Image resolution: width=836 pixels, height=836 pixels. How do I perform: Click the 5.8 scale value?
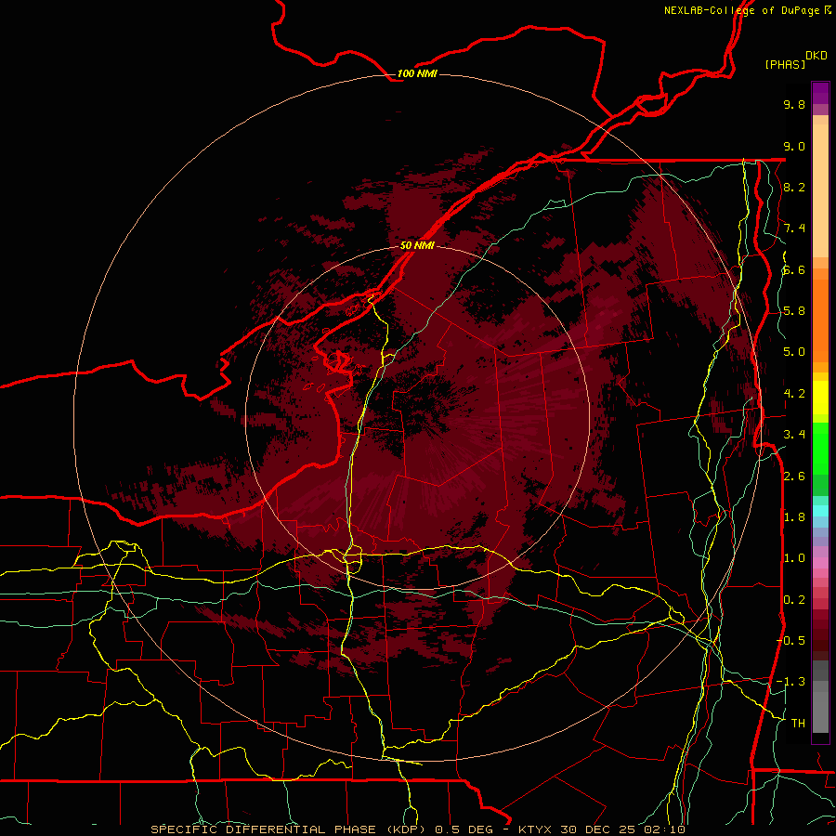[794, 311]
